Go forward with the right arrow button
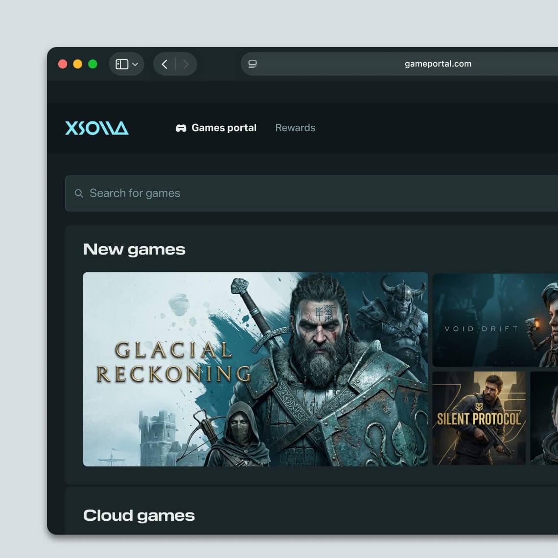The height and width of the screenshot is (558, 558). [186, 64]
